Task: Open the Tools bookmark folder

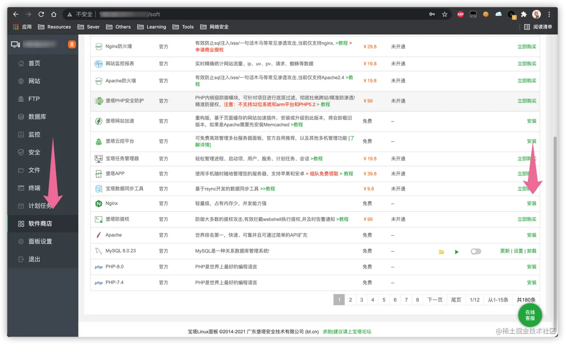Action: (183, 27)
